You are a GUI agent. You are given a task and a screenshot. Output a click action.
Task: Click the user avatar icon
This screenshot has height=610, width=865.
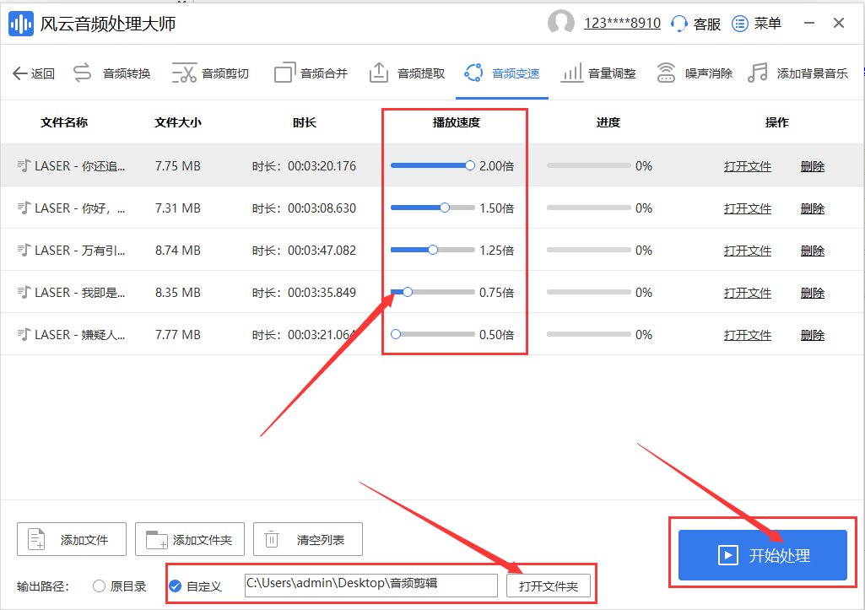point(560,23)
